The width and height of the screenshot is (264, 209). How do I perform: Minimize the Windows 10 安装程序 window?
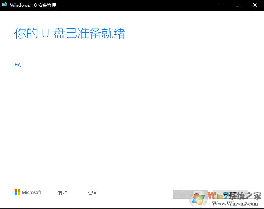point(221,5)
